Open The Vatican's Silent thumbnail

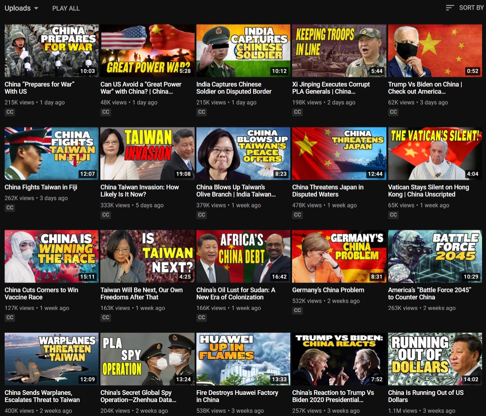[x=435, y=153]
